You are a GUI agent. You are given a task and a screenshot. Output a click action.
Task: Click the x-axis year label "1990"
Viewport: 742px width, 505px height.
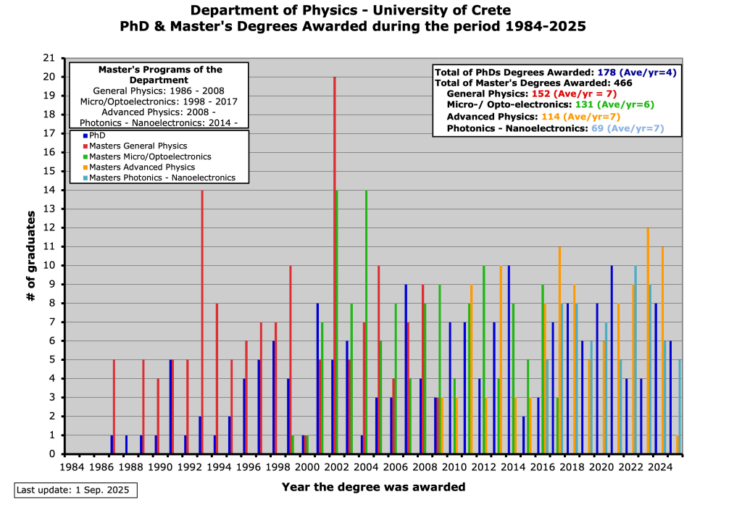(x=160, y=467)
